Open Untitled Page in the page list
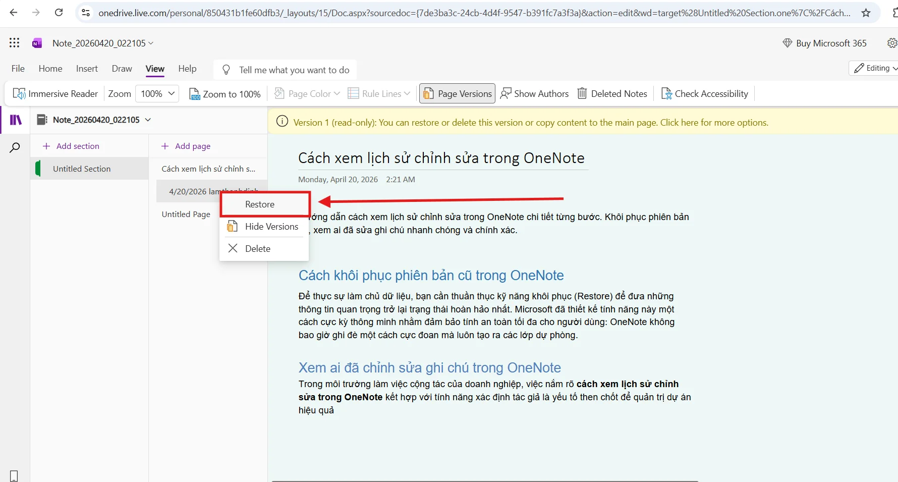The width and height of the screenshot is (898, 482). click(x=186, y=214)
